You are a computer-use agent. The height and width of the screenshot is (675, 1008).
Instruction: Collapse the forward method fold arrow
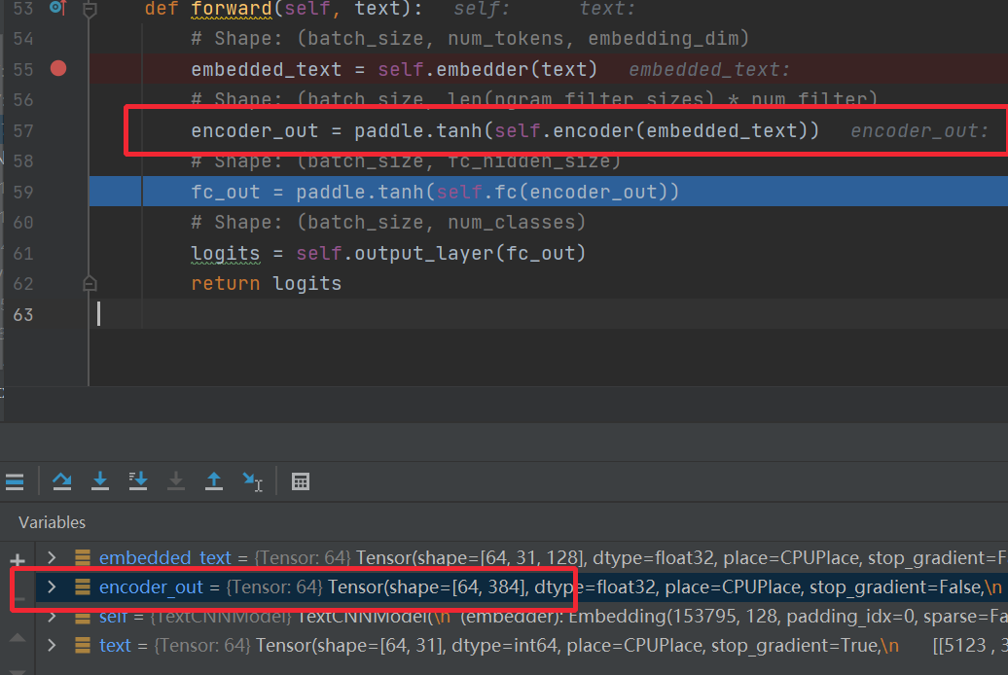(x=90, y=9)
